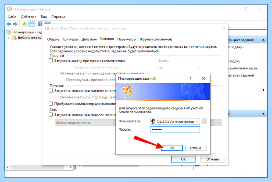Switch to the Общие tab
The image size is (272, 182).
53,39
